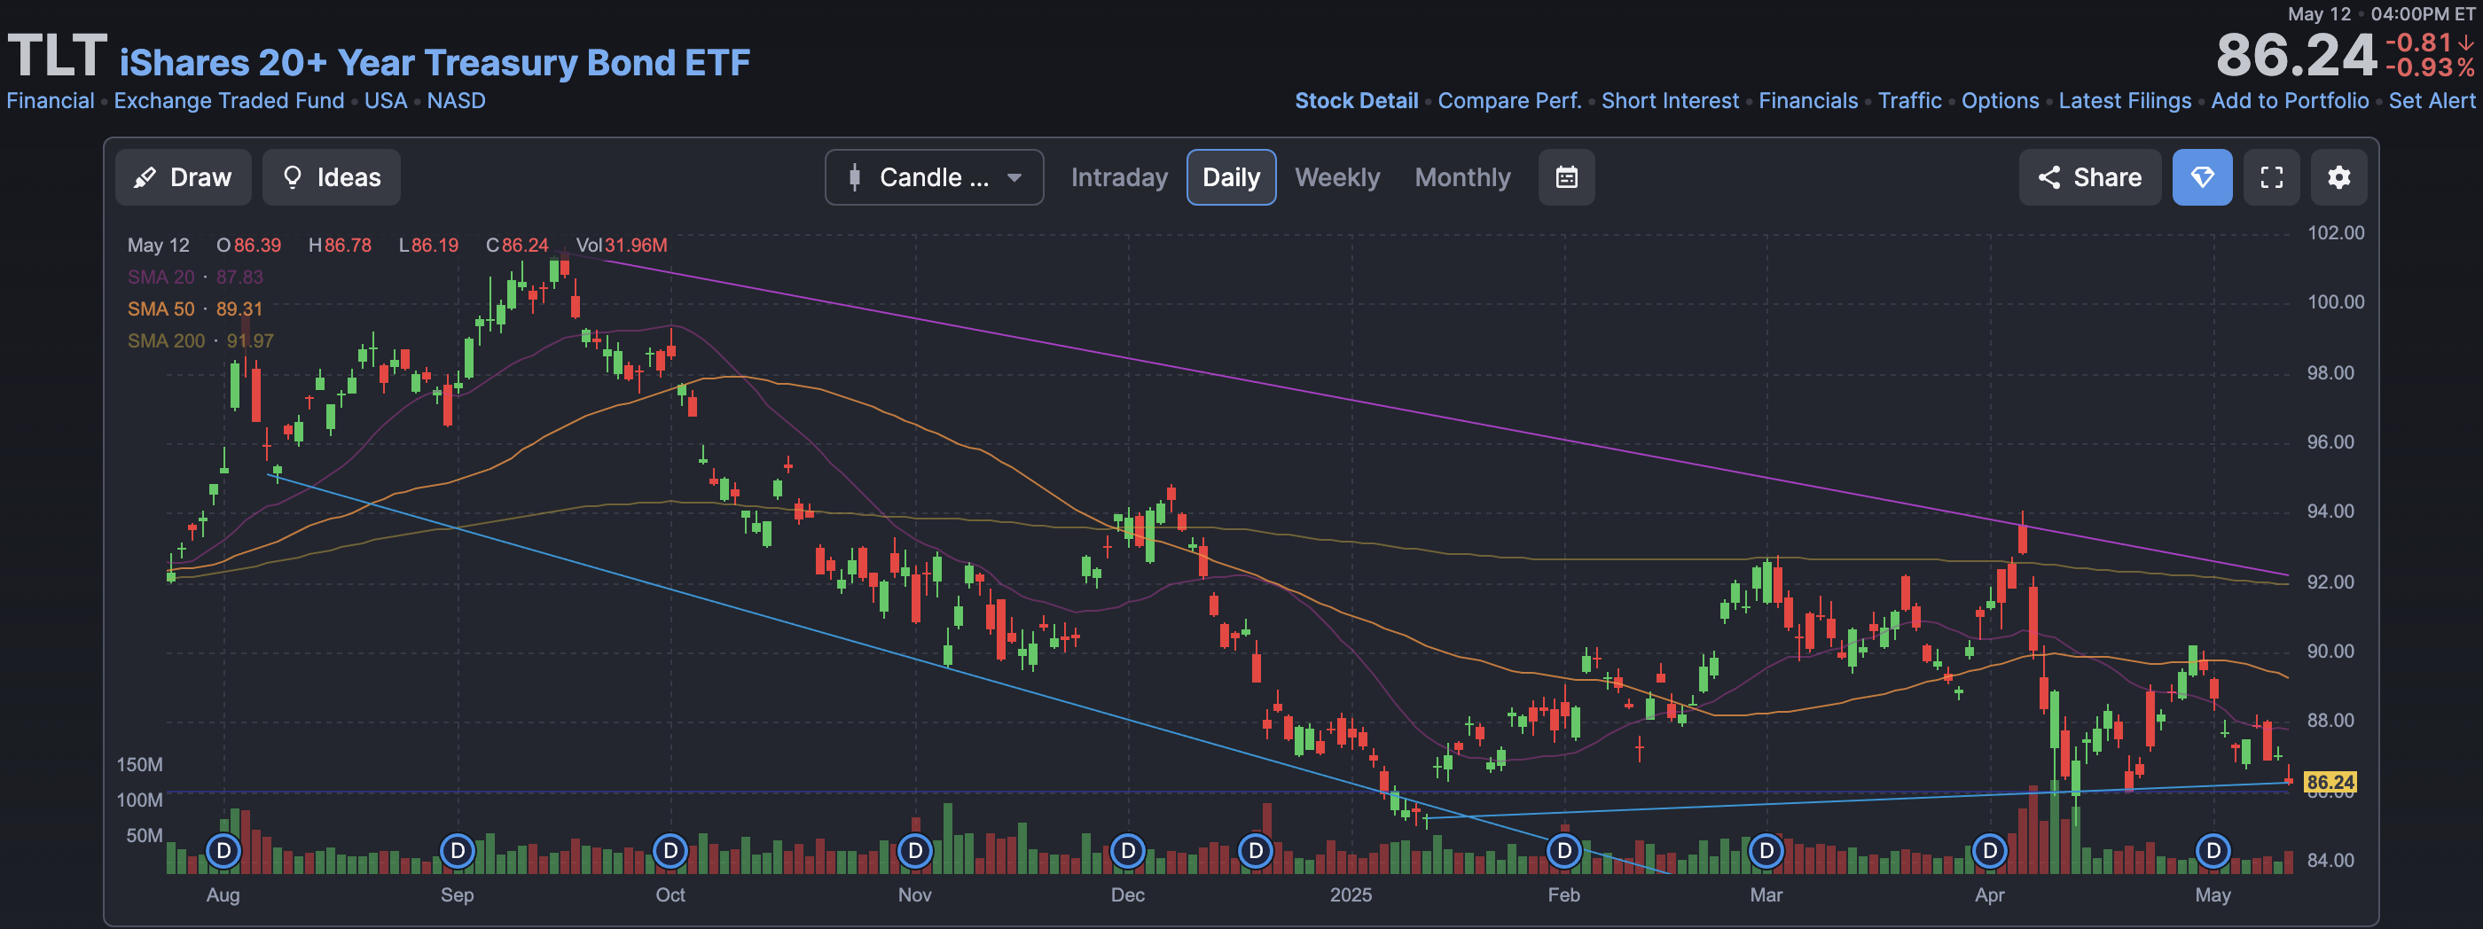The height and width of the screenshot is (929, 2483).
Task: Click the 86.24 current price tag on axis
Action: (2330, 782)
